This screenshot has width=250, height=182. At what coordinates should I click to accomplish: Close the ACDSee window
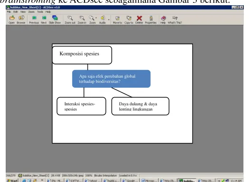pyautogui.click(x=241, y=7)
